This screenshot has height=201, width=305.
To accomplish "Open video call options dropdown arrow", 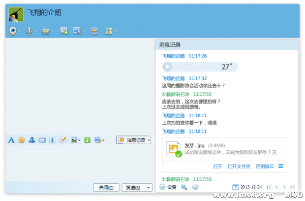I will [x=20, y=31].
